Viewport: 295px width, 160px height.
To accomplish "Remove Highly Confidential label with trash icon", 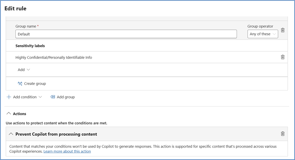I will [x=283, y=57].
